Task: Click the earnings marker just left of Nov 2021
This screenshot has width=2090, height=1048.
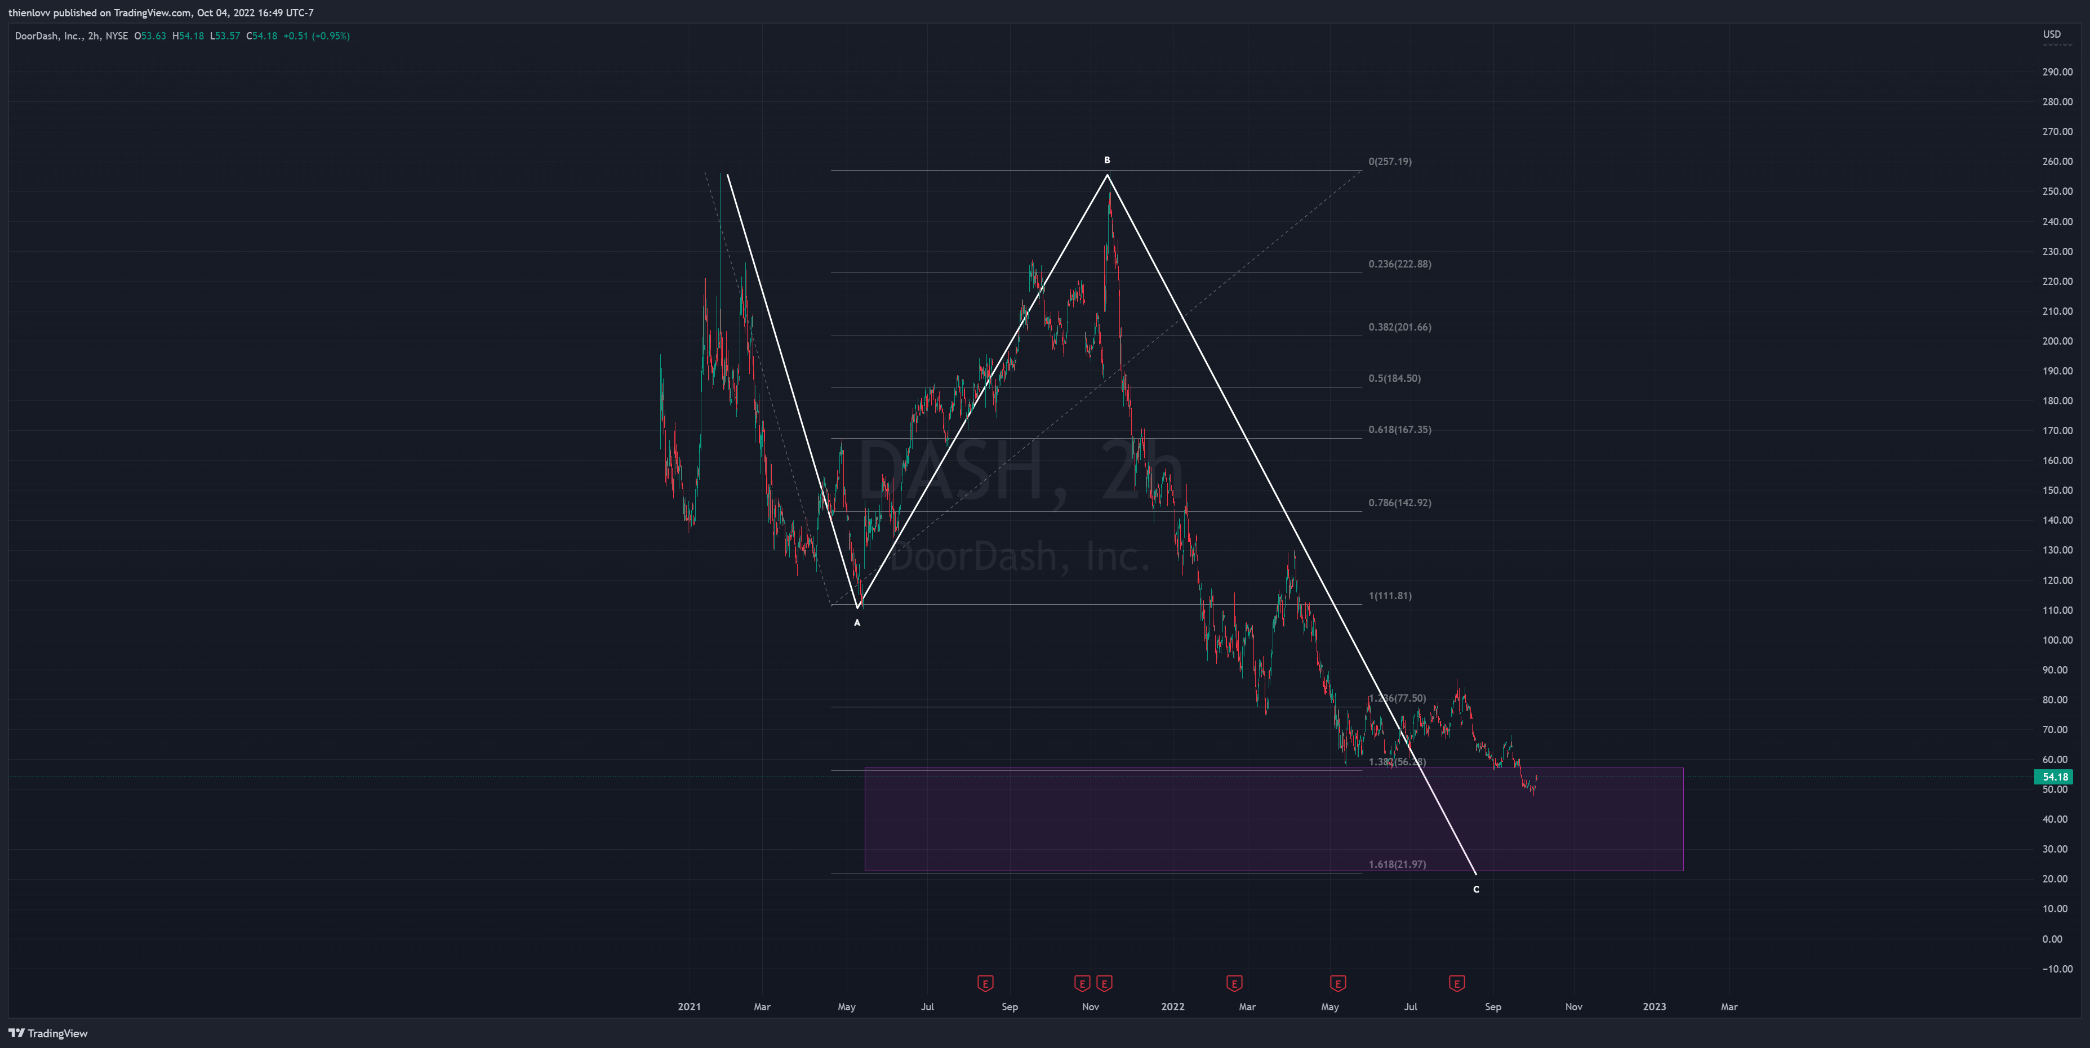Action: pyautogui.click(x=1082, y=984)
